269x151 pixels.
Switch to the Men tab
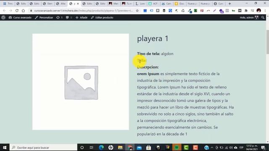[114, 4]
